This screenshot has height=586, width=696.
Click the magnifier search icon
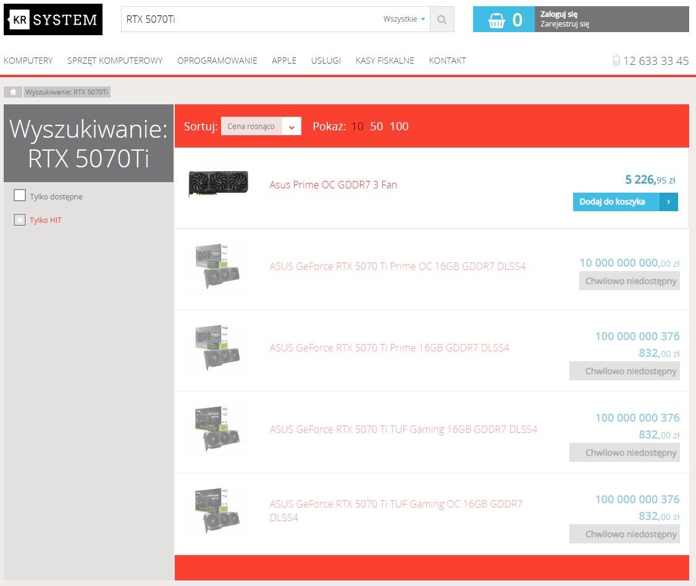point(442,19)
